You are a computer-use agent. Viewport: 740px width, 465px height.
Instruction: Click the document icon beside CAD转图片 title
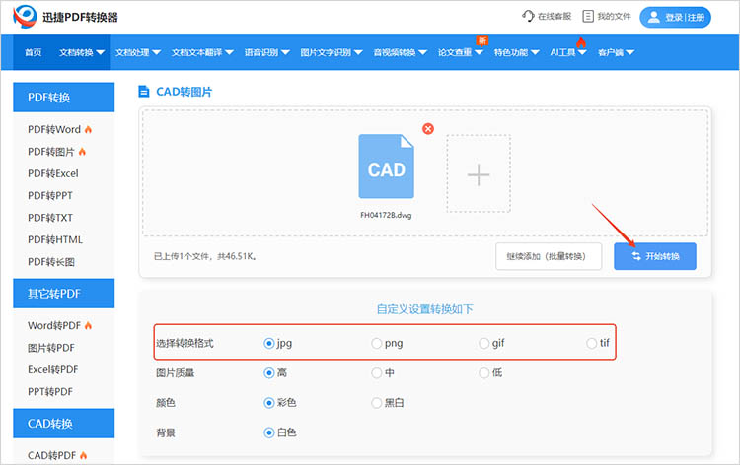coord(143,92)
